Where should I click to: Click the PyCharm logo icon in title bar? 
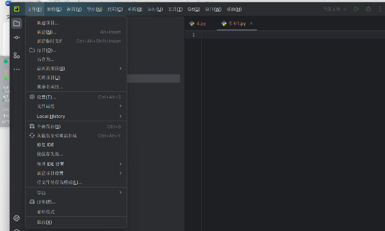17,9
